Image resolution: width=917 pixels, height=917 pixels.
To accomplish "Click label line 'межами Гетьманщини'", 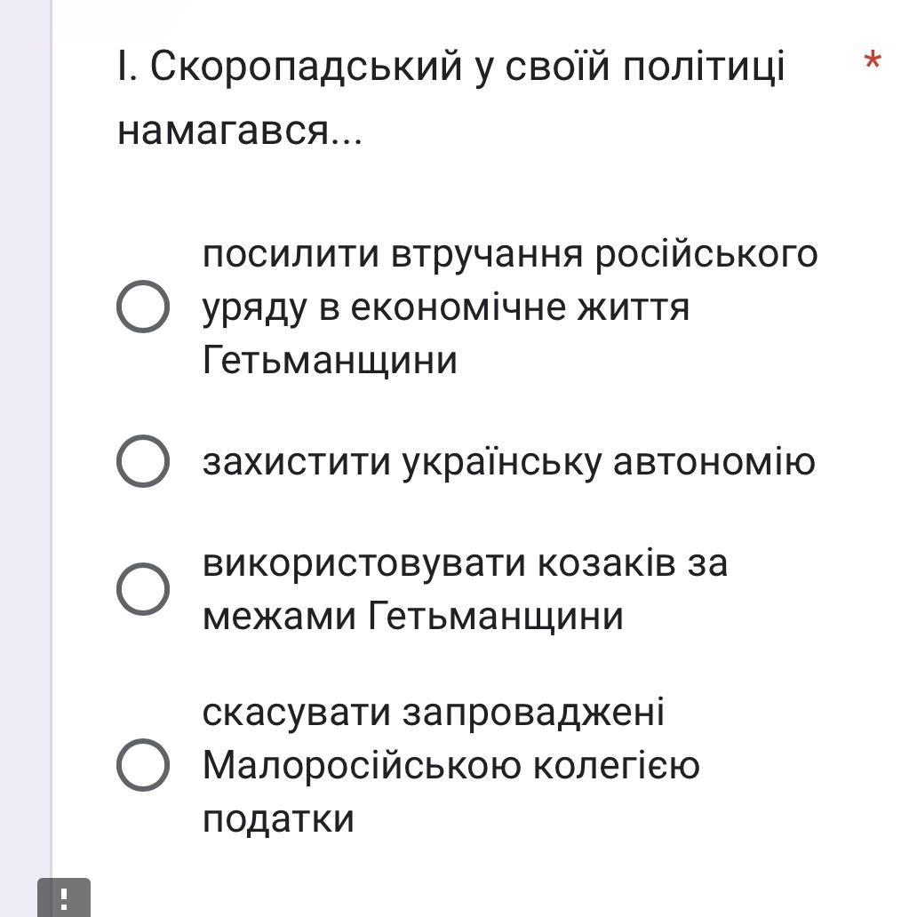I will click(x=413, y=617).
